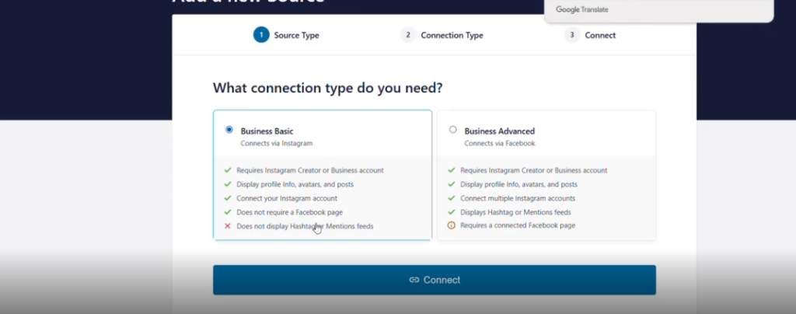The width and height of the screenshot is (796, 314).
Task: Click checkmark beside 'Displays Hashtag or Mentions feeds'
Action: pyautogui.click(x=452, y=212)
